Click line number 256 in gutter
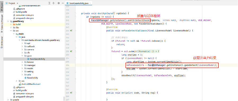This screenshot has height=101, width=238. click(68, 65)
